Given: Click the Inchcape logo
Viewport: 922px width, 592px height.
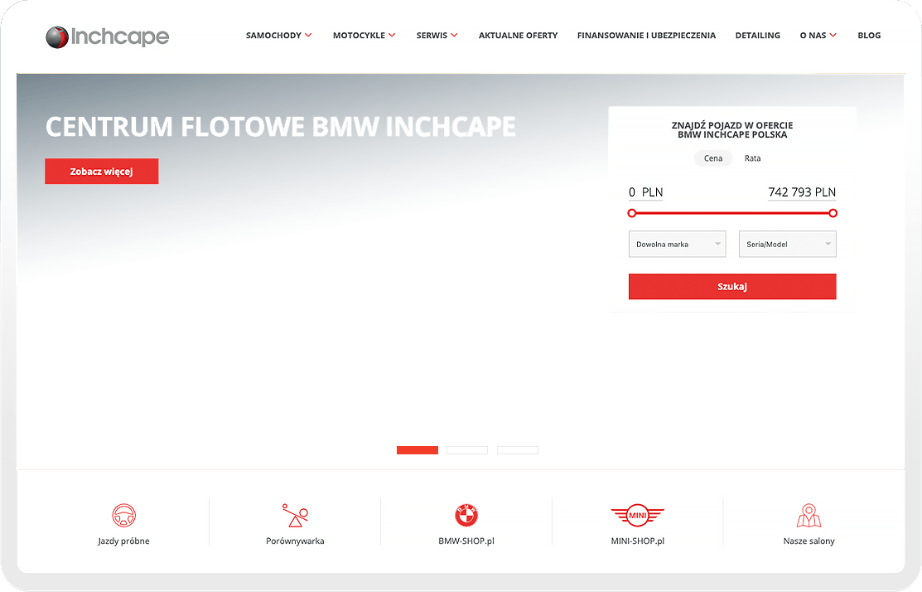Looking at the screenshot, I should click(108, 36).
